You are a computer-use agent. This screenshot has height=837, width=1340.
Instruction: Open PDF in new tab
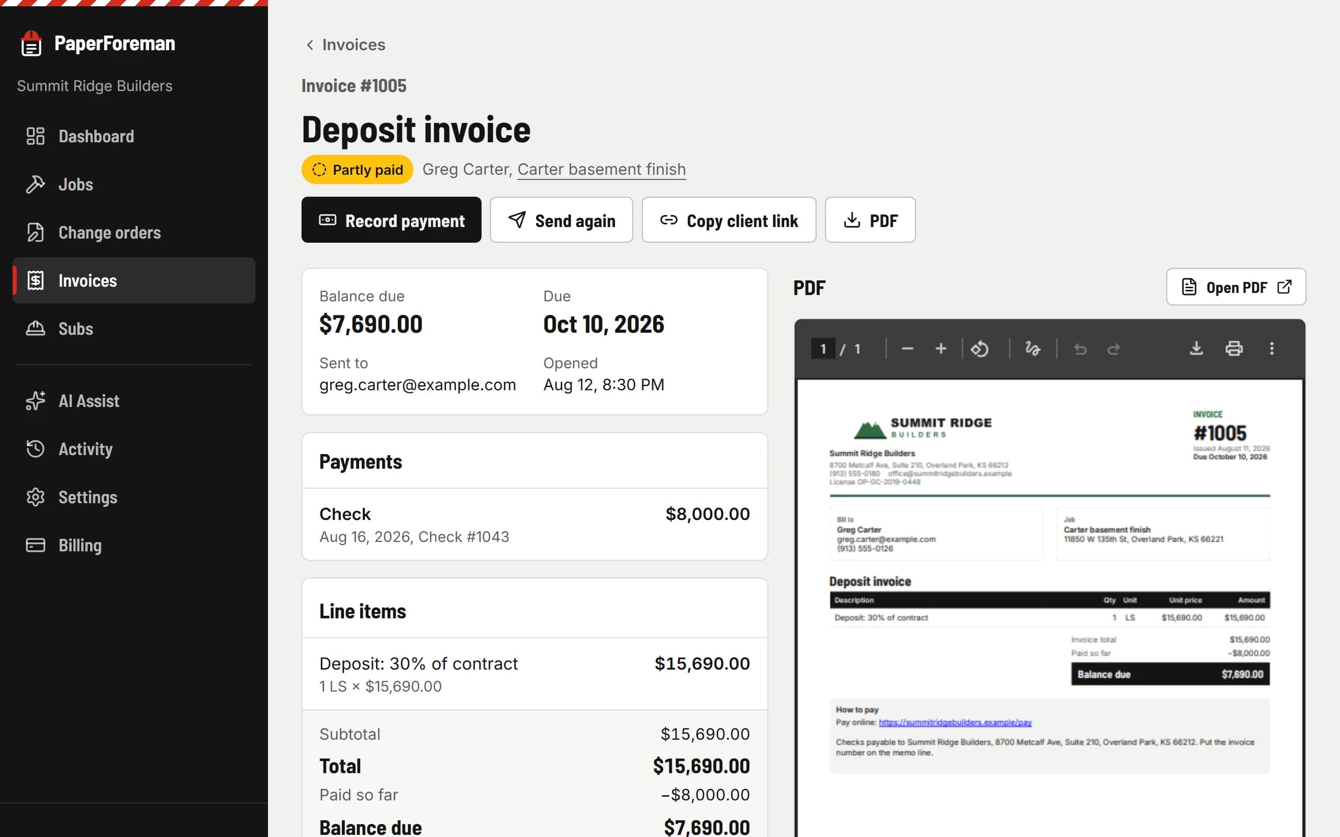[1236, 287]
